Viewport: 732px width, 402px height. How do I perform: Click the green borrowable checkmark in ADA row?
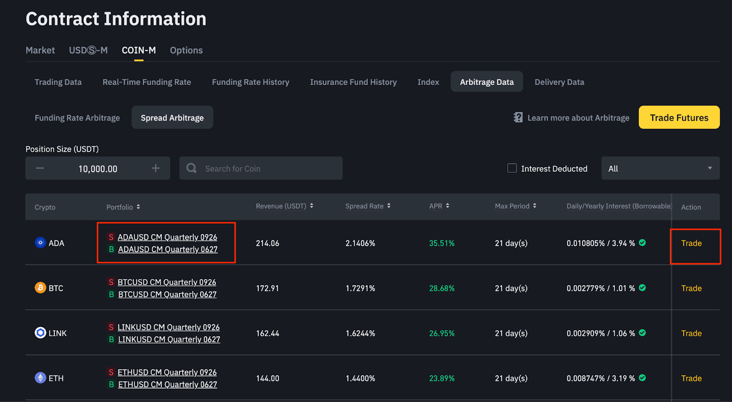pyautogui.click(x=642, y=243)
